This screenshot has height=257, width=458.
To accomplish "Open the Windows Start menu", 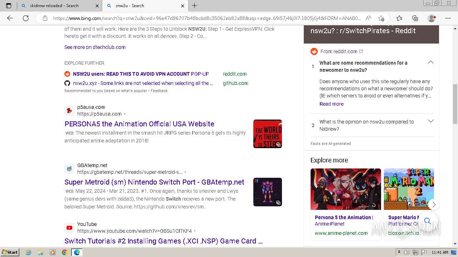I will coord(10,252).
